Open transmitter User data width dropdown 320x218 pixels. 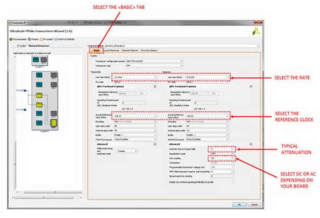point(135,126)
